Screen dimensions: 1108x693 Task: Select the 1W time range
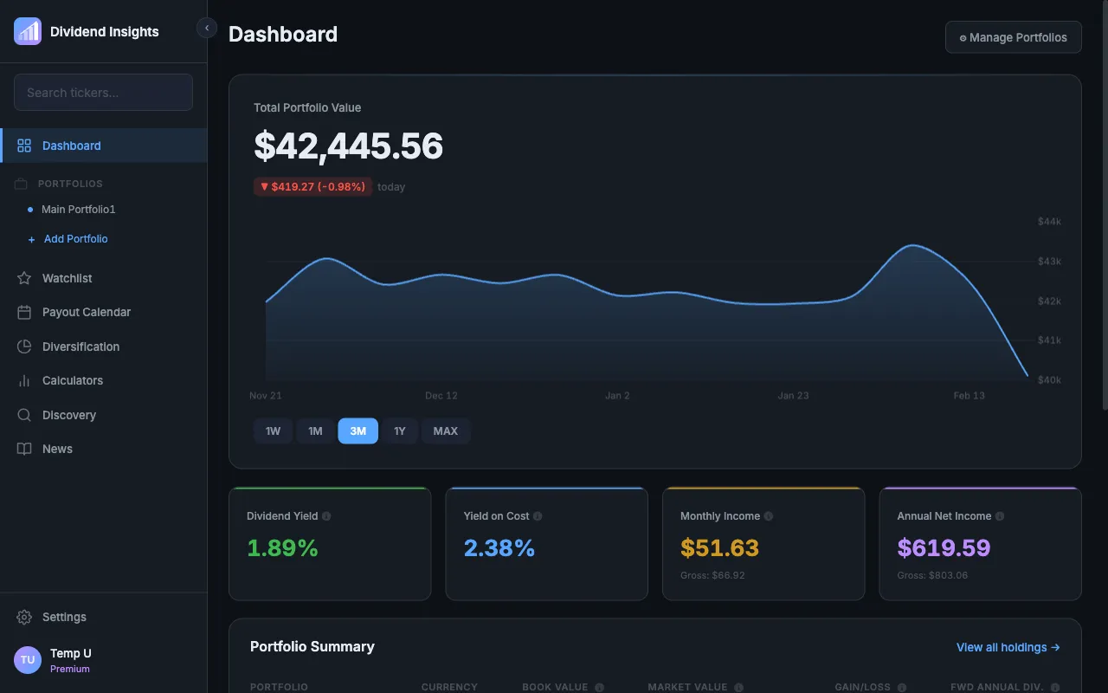273,431
